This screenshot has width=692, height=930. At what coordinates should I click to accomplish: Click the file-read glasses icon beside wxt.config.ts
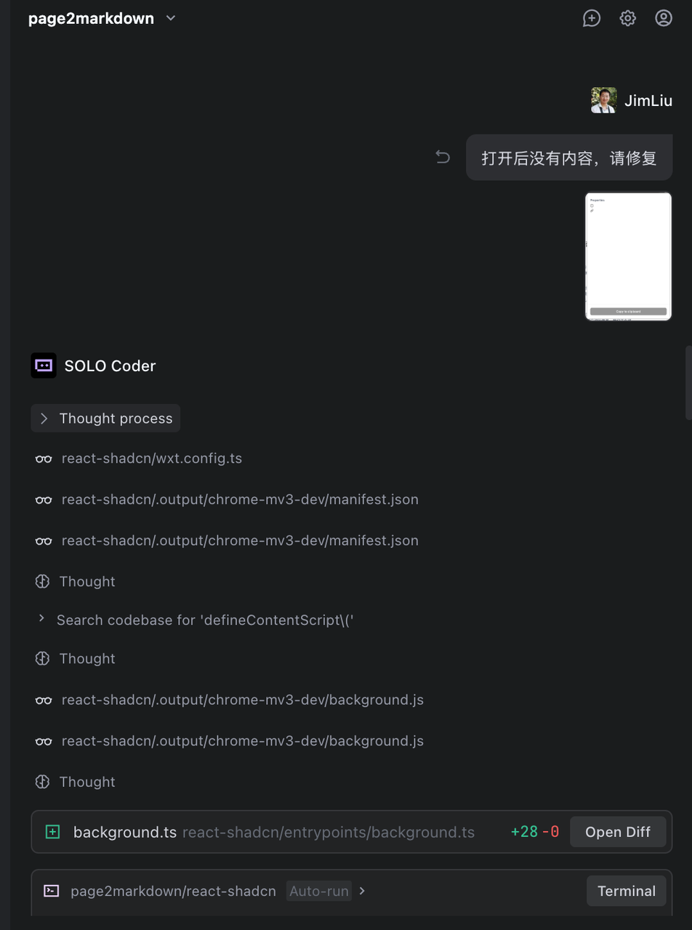[x=44, y=458]
